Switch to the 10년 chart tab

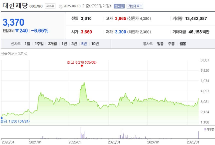click(x=95, y=43)
